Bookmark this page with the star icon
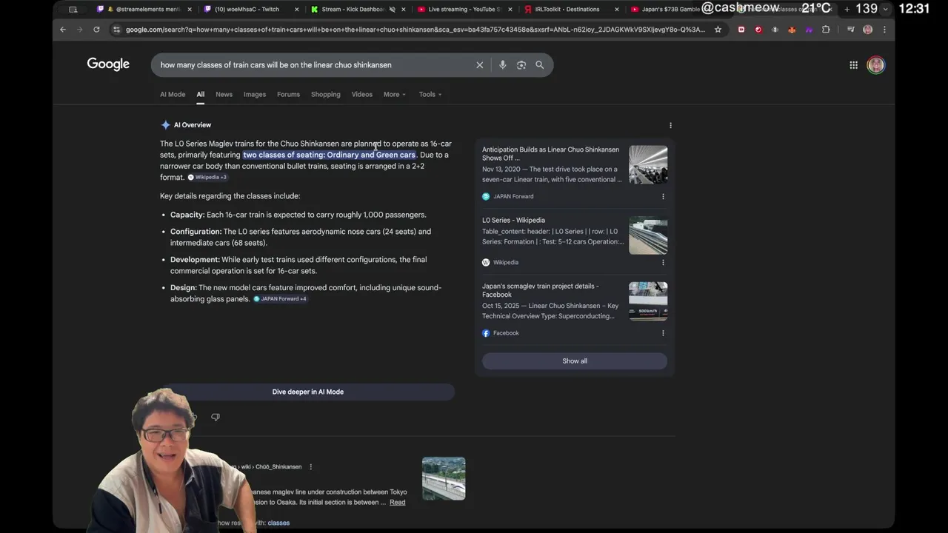 click(x=718, y=30)
